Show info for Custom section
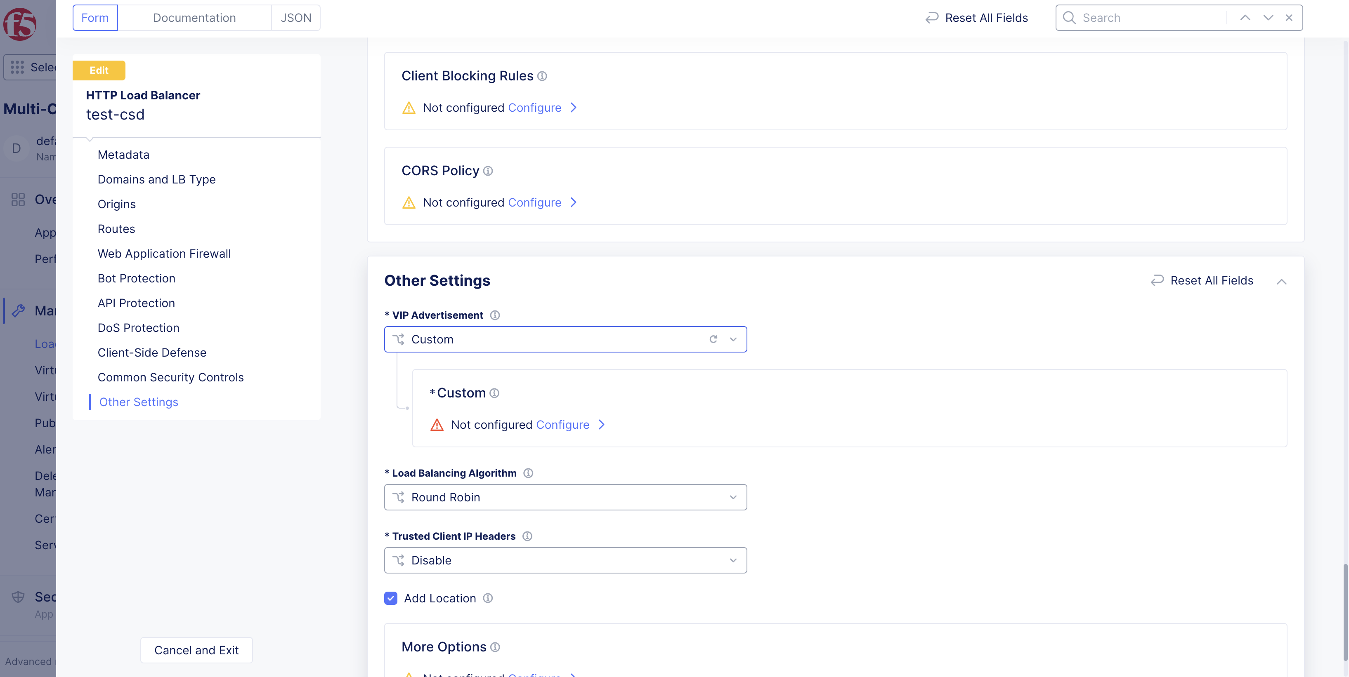 494,393
